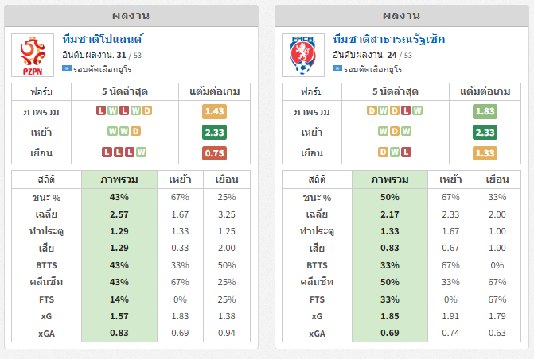534x359 pixels.
Task: Open รอบคัดเลือกยูโร link under Czech Republic
Action: [x=373, y=69]
